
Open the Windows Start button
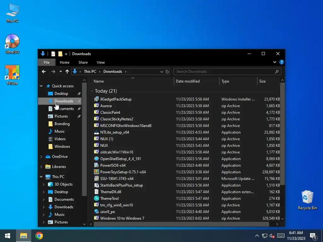(8, 236)
